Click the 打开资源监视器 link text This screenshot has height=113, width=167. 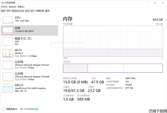click(31, 109)
